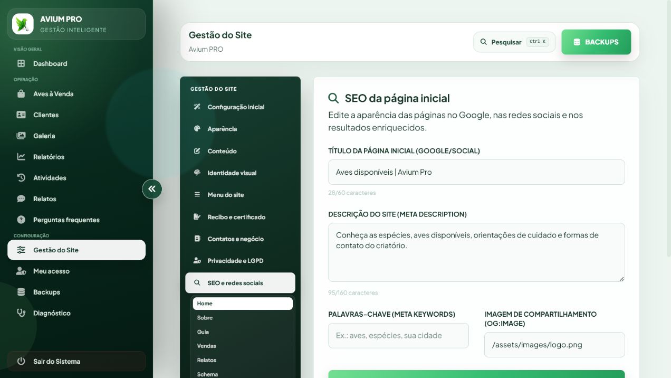
Task: Click the meta description textarea
Action: point(476,252)
